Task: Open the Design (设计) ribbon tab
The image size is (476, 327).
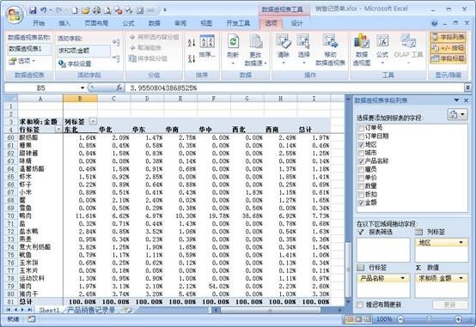Action: coord(296,23)
